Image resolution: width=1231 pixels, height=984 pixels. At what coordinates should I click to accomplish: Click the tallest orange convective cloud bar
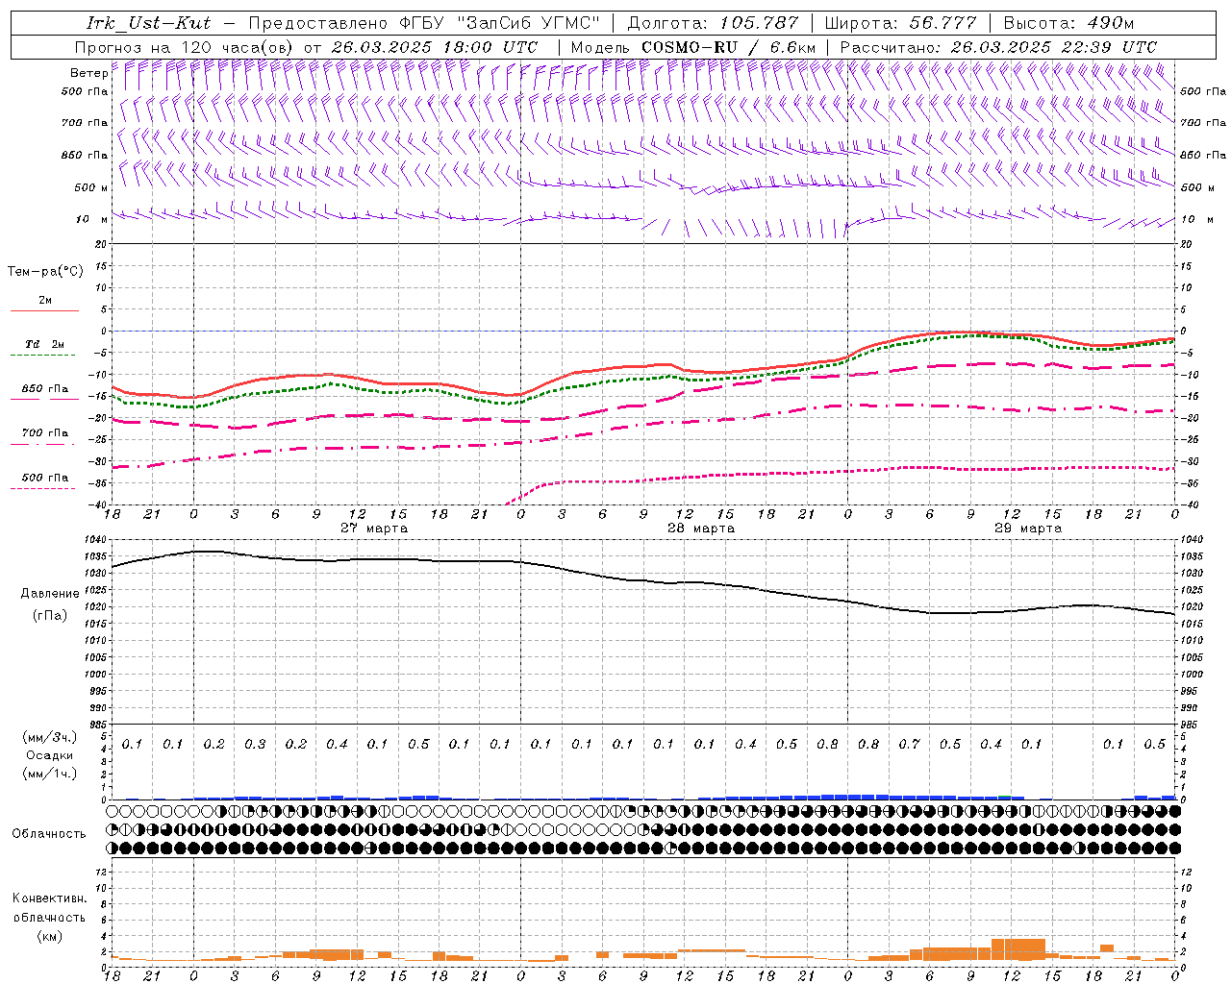(1018, 949)
